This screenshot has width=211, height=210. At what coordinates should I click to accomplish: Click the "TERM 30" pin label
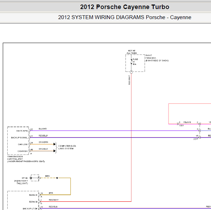pos(33,202)
